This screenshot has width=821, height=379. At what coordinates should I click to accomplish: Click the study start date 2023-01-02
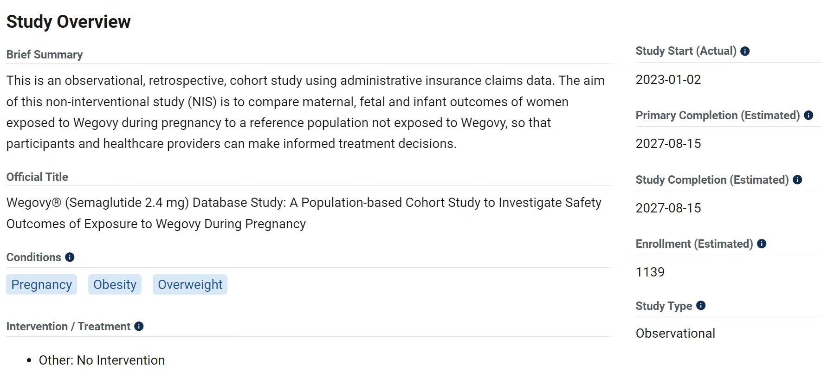coord(668,80)
